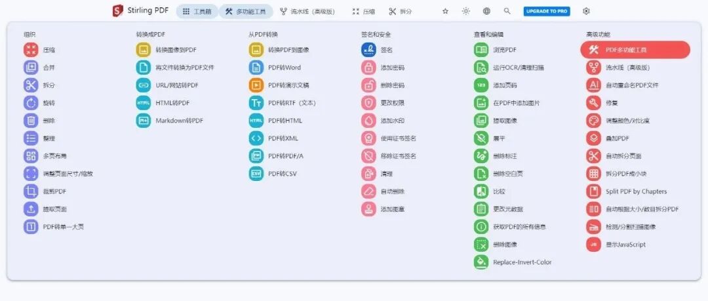This screenshot has height=301, width=708.
Task: Open the 裁剪PDF crop tool
Action: tap(45, 191)
